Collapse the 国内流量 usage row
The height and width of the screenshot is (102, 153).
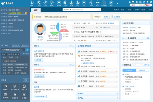(116, 52)
